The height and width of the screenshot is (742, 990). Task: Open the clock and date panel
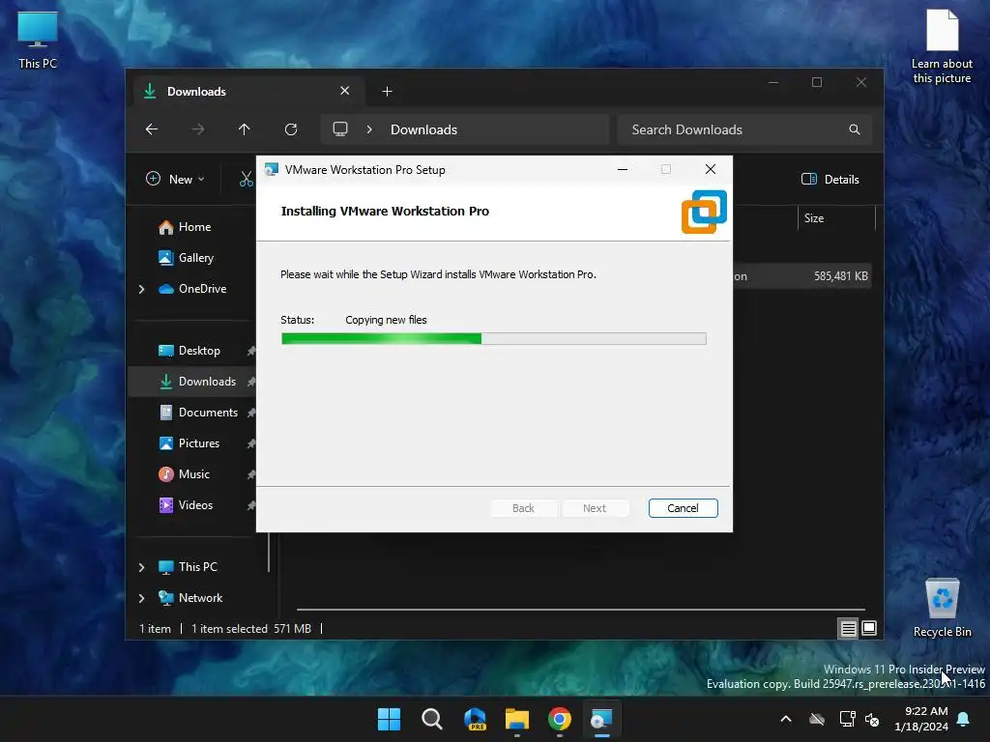coord(921,719)
